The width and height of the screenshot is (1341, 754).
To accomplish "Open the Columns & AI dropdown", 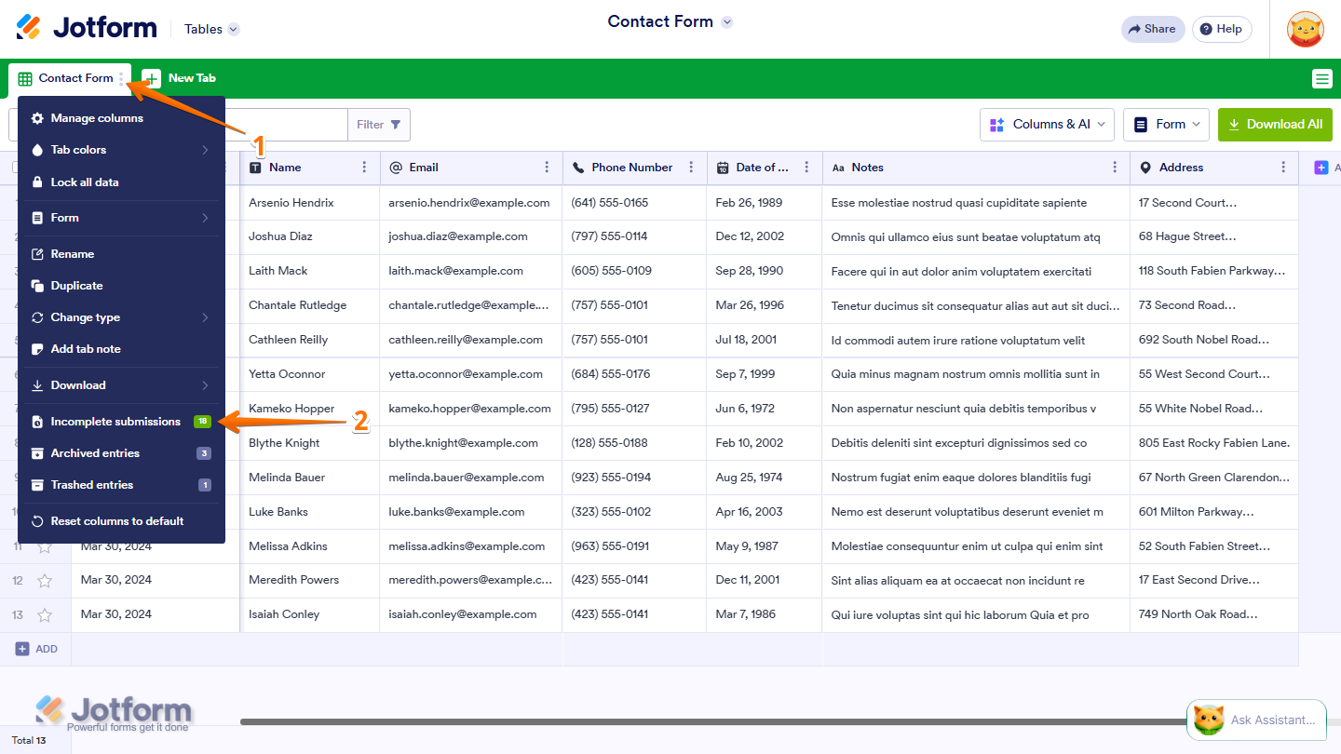I will pyautogui.click(x=1047, y=125).
